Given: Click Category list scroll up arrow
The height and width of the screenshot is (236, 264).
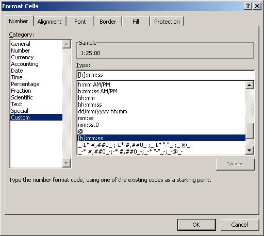Looking at the screenshot, I should (x=67, y=44).
